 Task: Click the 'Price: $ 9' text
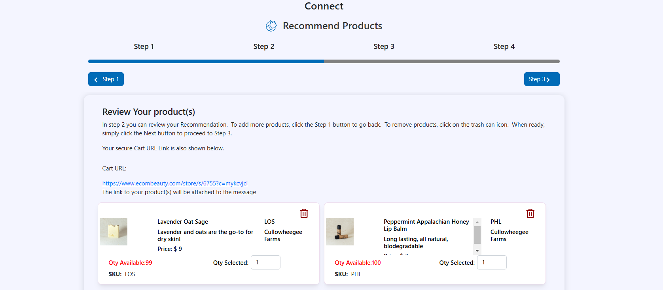[x=170, y=249]
